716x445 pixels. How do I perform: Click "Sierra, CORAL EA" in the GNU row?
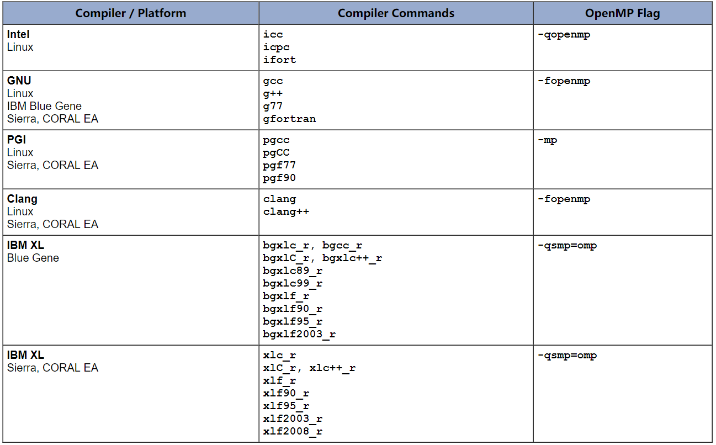[52, 119]
